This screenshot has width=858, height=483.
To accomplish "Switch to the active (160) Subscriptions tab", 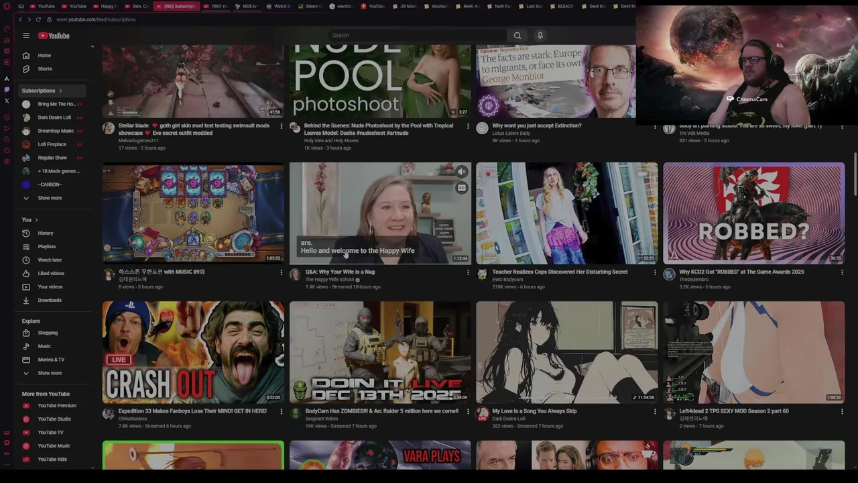I will click(176, 6).
